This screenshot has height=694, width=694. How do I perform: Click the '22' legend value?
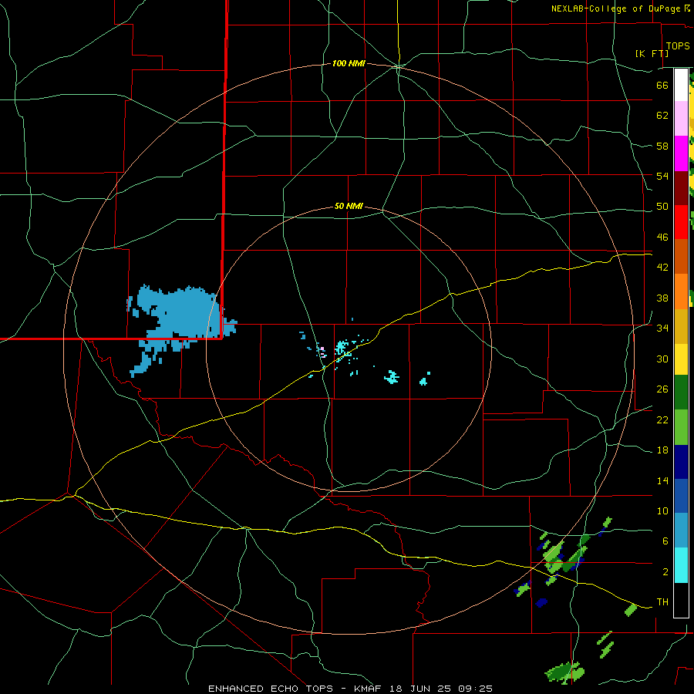(x=662, y=419)
